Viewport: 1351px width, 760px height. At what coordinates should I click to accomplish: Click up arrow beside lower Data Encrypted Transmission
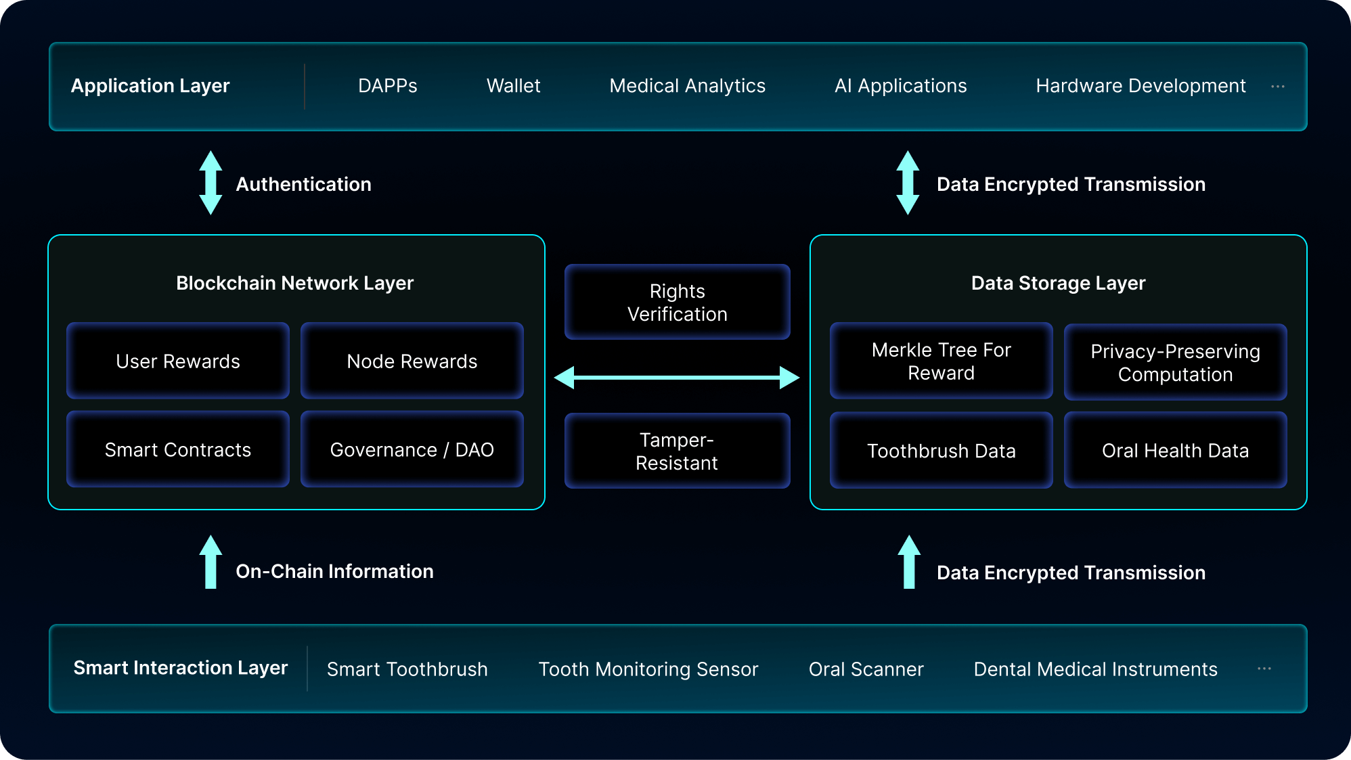(908, 562)
